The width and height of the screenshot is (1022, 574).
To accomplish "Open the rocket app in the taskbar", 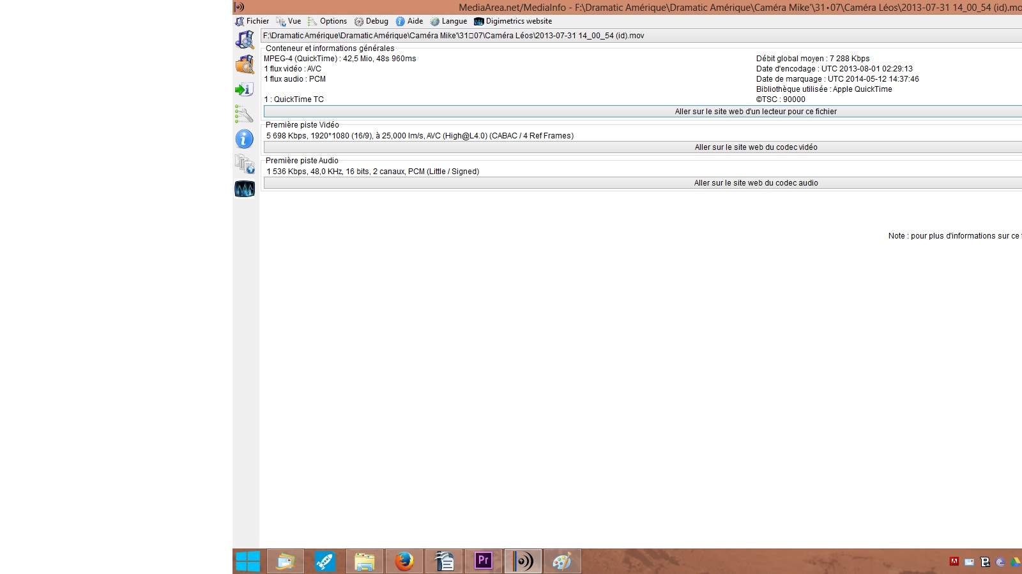I will (324, 561).
